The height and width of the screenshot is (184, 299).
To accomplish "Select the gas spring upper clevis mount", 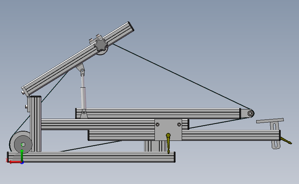I will click(81, 69).
